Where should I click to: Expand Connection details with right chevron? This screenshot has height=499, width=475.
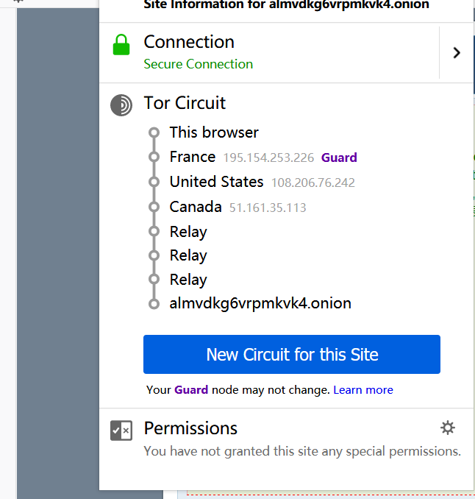[457, 52]
